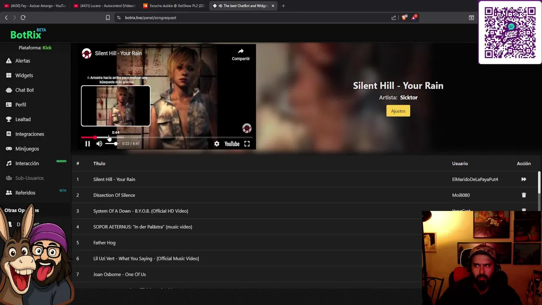Close the active BotRix browser tab
The width and height of the screenshot is (542, 305).
(x=273, y=6)
